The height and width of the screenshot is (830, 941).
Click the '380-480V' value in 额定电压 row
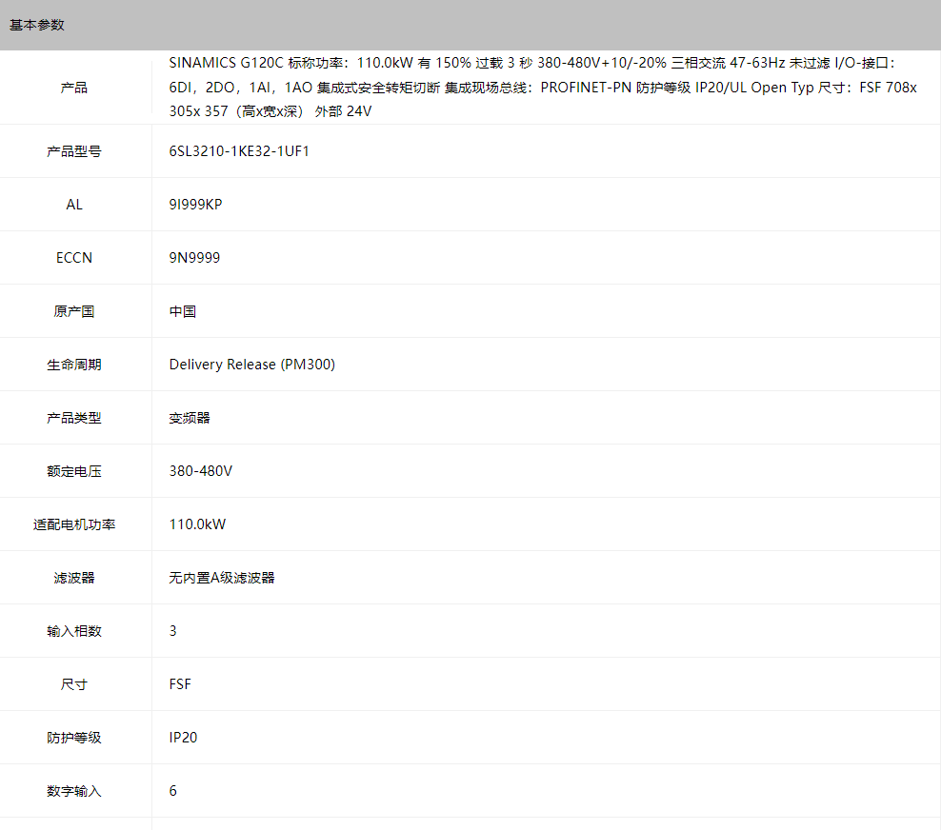200,471
